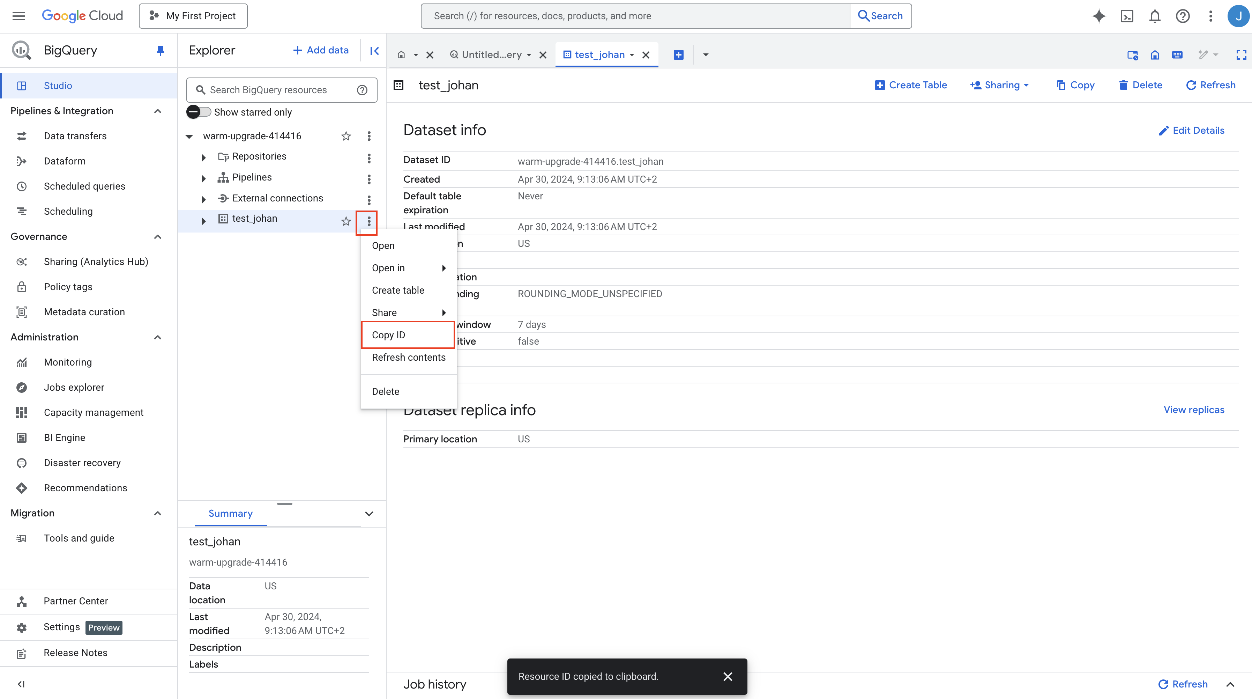The width and height of the screenshot is (1252, 699).
Task: Open actions menu for Pipelines
Action: tap(369, 179)
